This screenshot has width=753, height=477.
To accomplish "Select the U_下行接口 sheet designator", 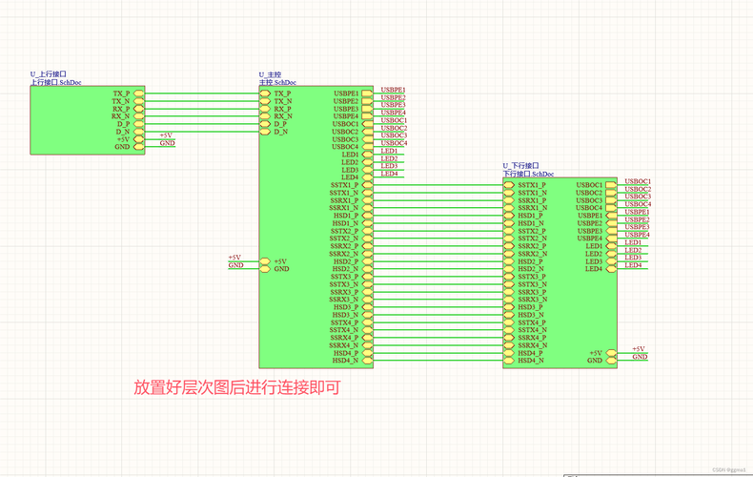I will [520, 165].
